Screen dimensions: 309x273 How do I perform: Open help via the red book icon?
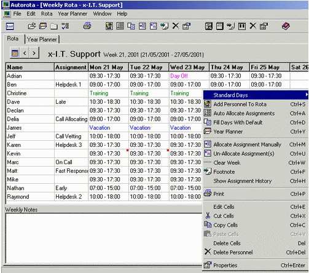[x=286, y=26]
